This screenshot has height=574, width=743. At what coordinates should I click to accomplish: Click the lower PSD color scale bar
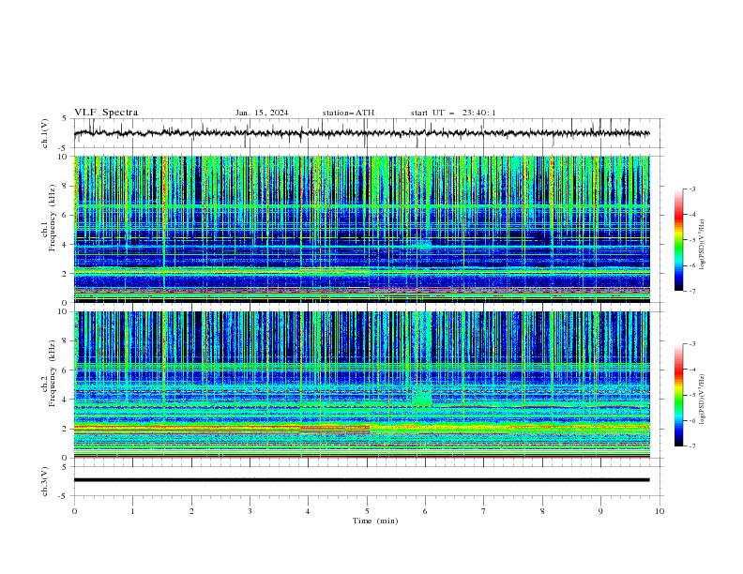[x=679, y=395]
